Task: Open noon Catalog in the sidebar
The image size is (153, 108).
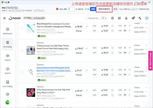Action: point(7,84)
